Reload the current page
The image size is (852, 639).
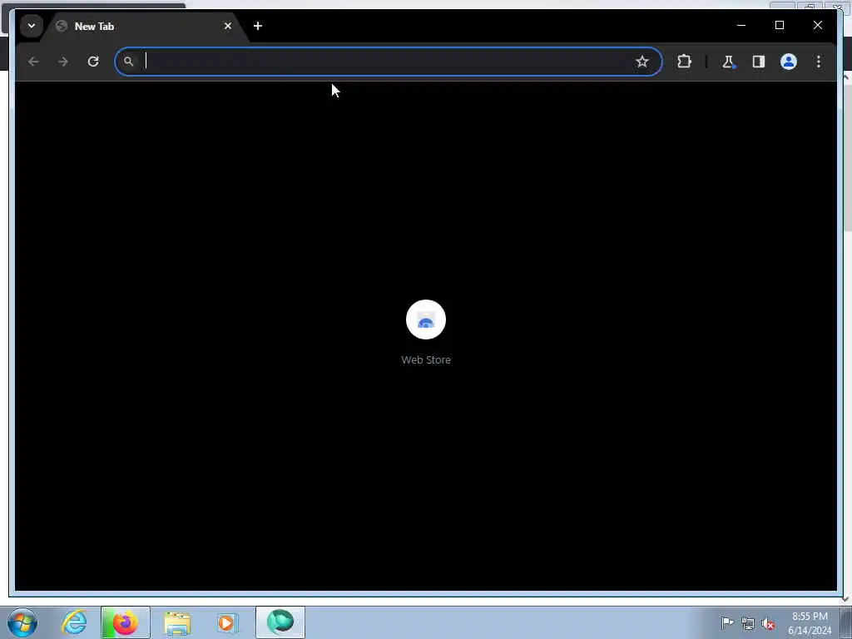(93, 62)
